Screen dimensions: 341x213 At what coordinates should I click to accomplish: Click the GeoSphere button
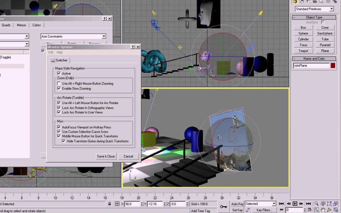click(x=325, y=33)
